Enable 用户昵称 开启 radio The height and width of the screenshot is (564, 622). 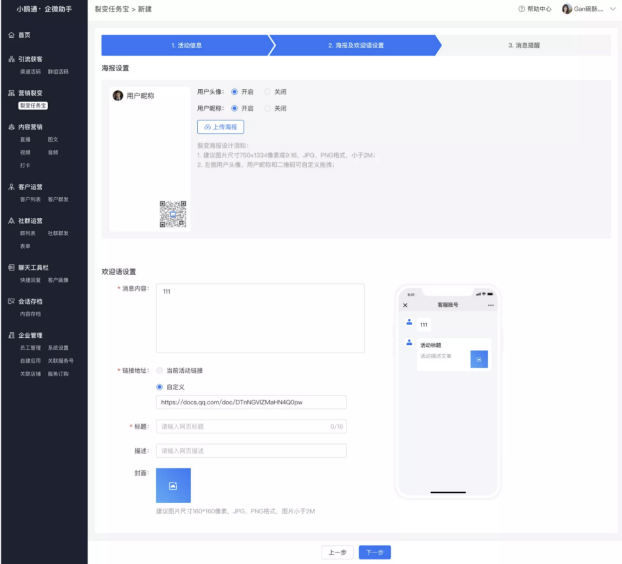(x=234, y=108)
